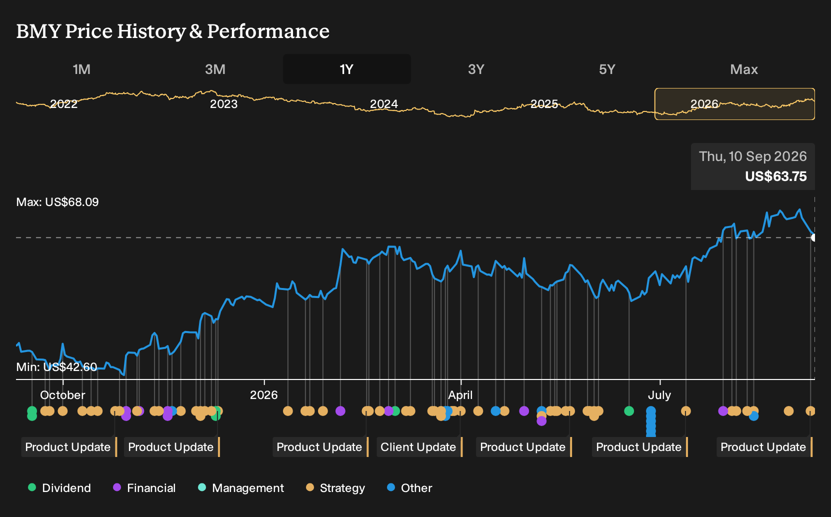Click the US$63.75 price in the tooltip
Screen dimensions: 831x517
coord(776,176)
